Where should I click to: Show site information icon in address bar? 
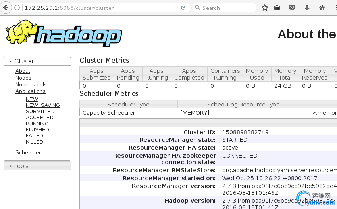tap(17, 8)
